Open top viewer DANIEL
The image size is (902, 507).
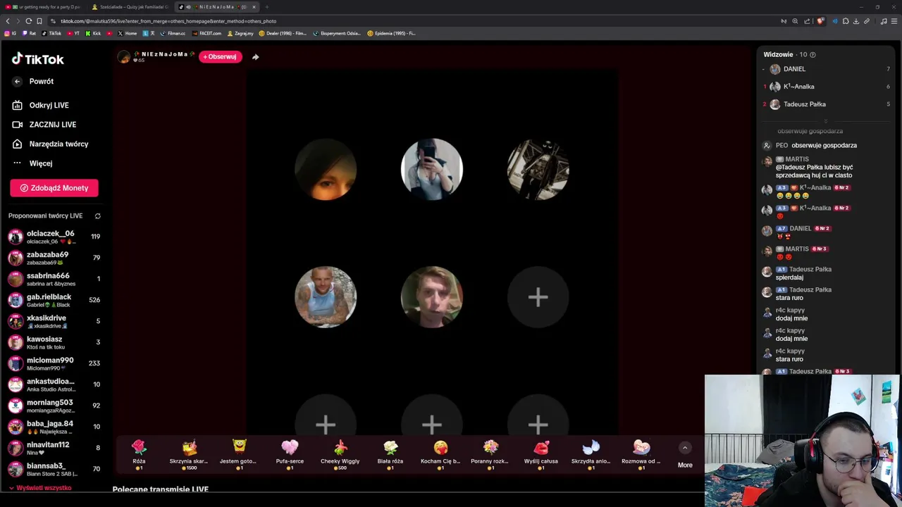tap(826, 69)
